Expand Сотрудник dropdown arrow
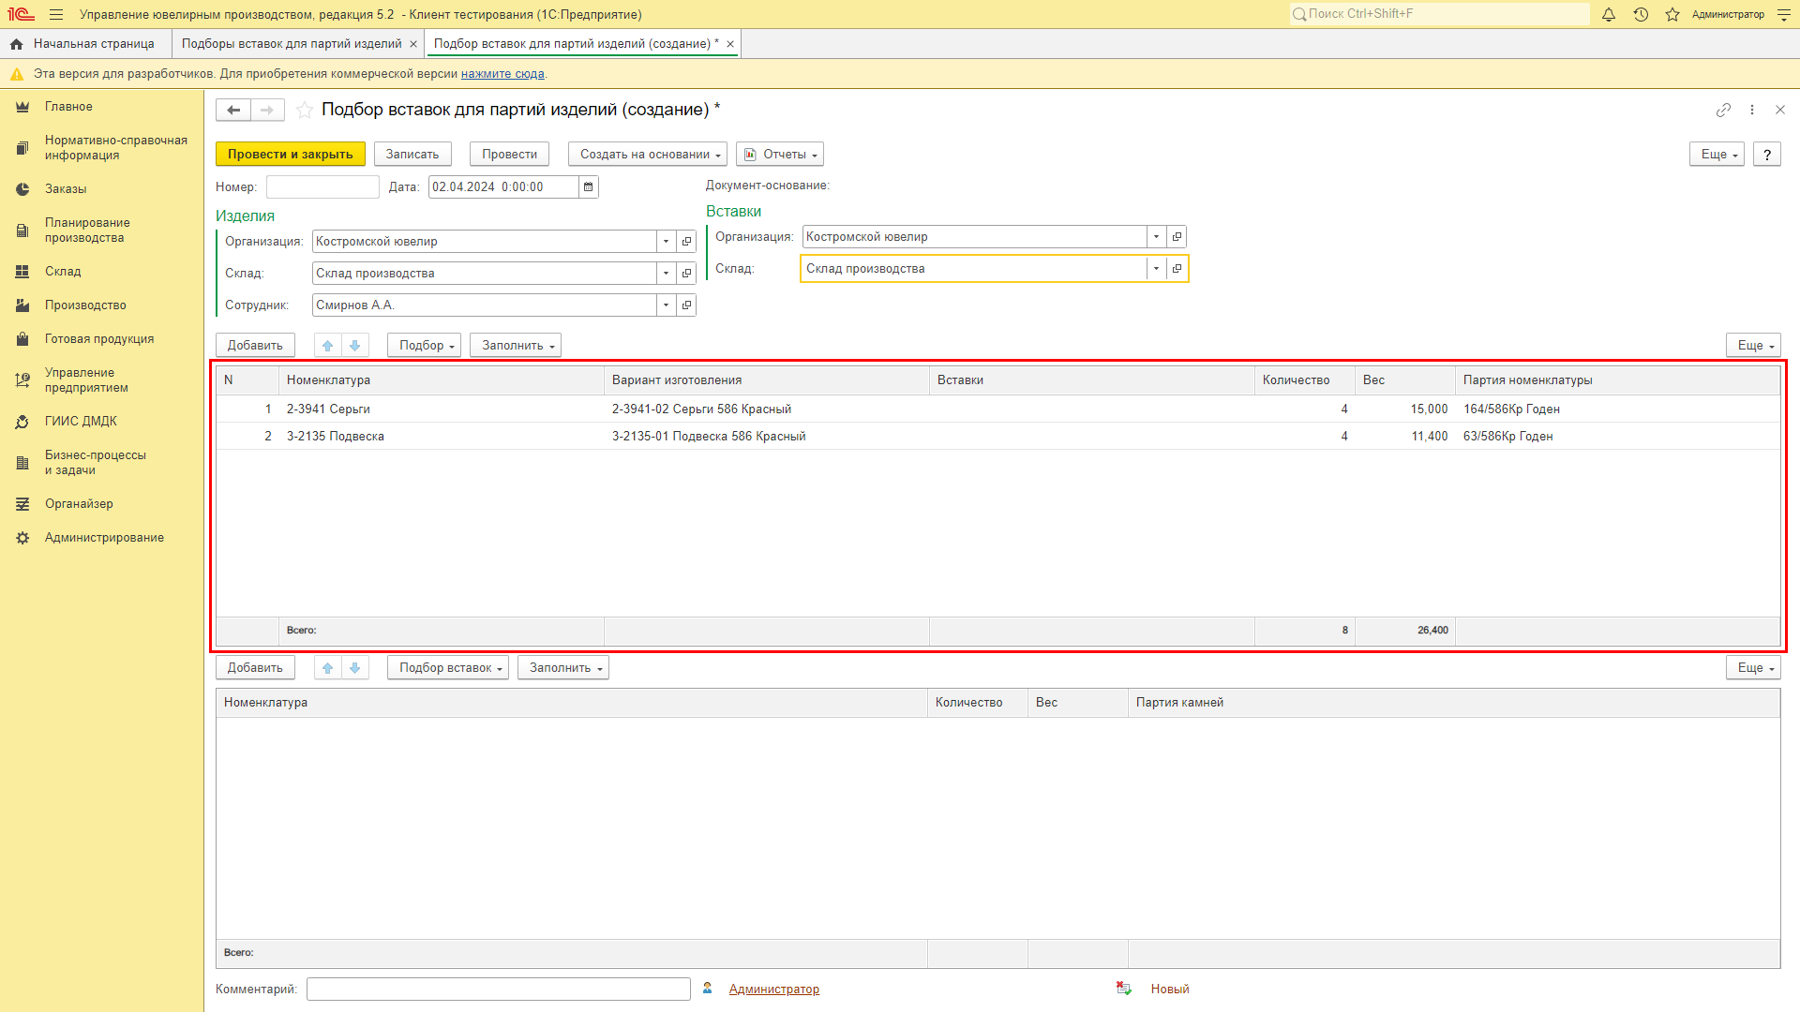 pyautogui.click(x=667, y=305)
